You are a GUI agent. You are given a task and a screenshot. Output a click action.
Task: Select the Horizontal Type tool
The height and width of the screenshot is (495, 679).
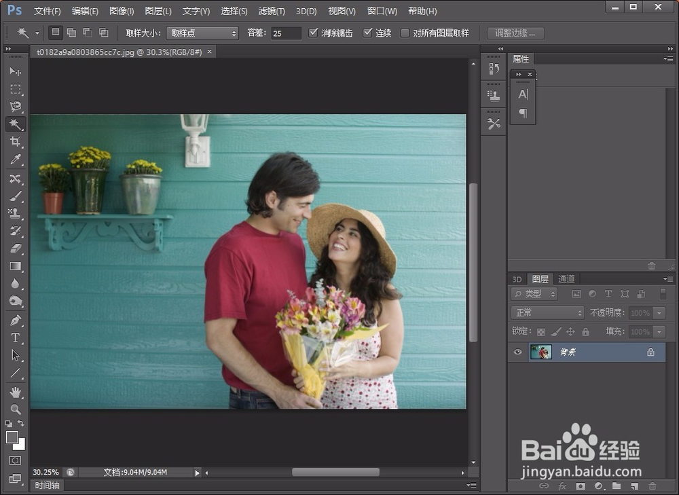tap(16, 337)
